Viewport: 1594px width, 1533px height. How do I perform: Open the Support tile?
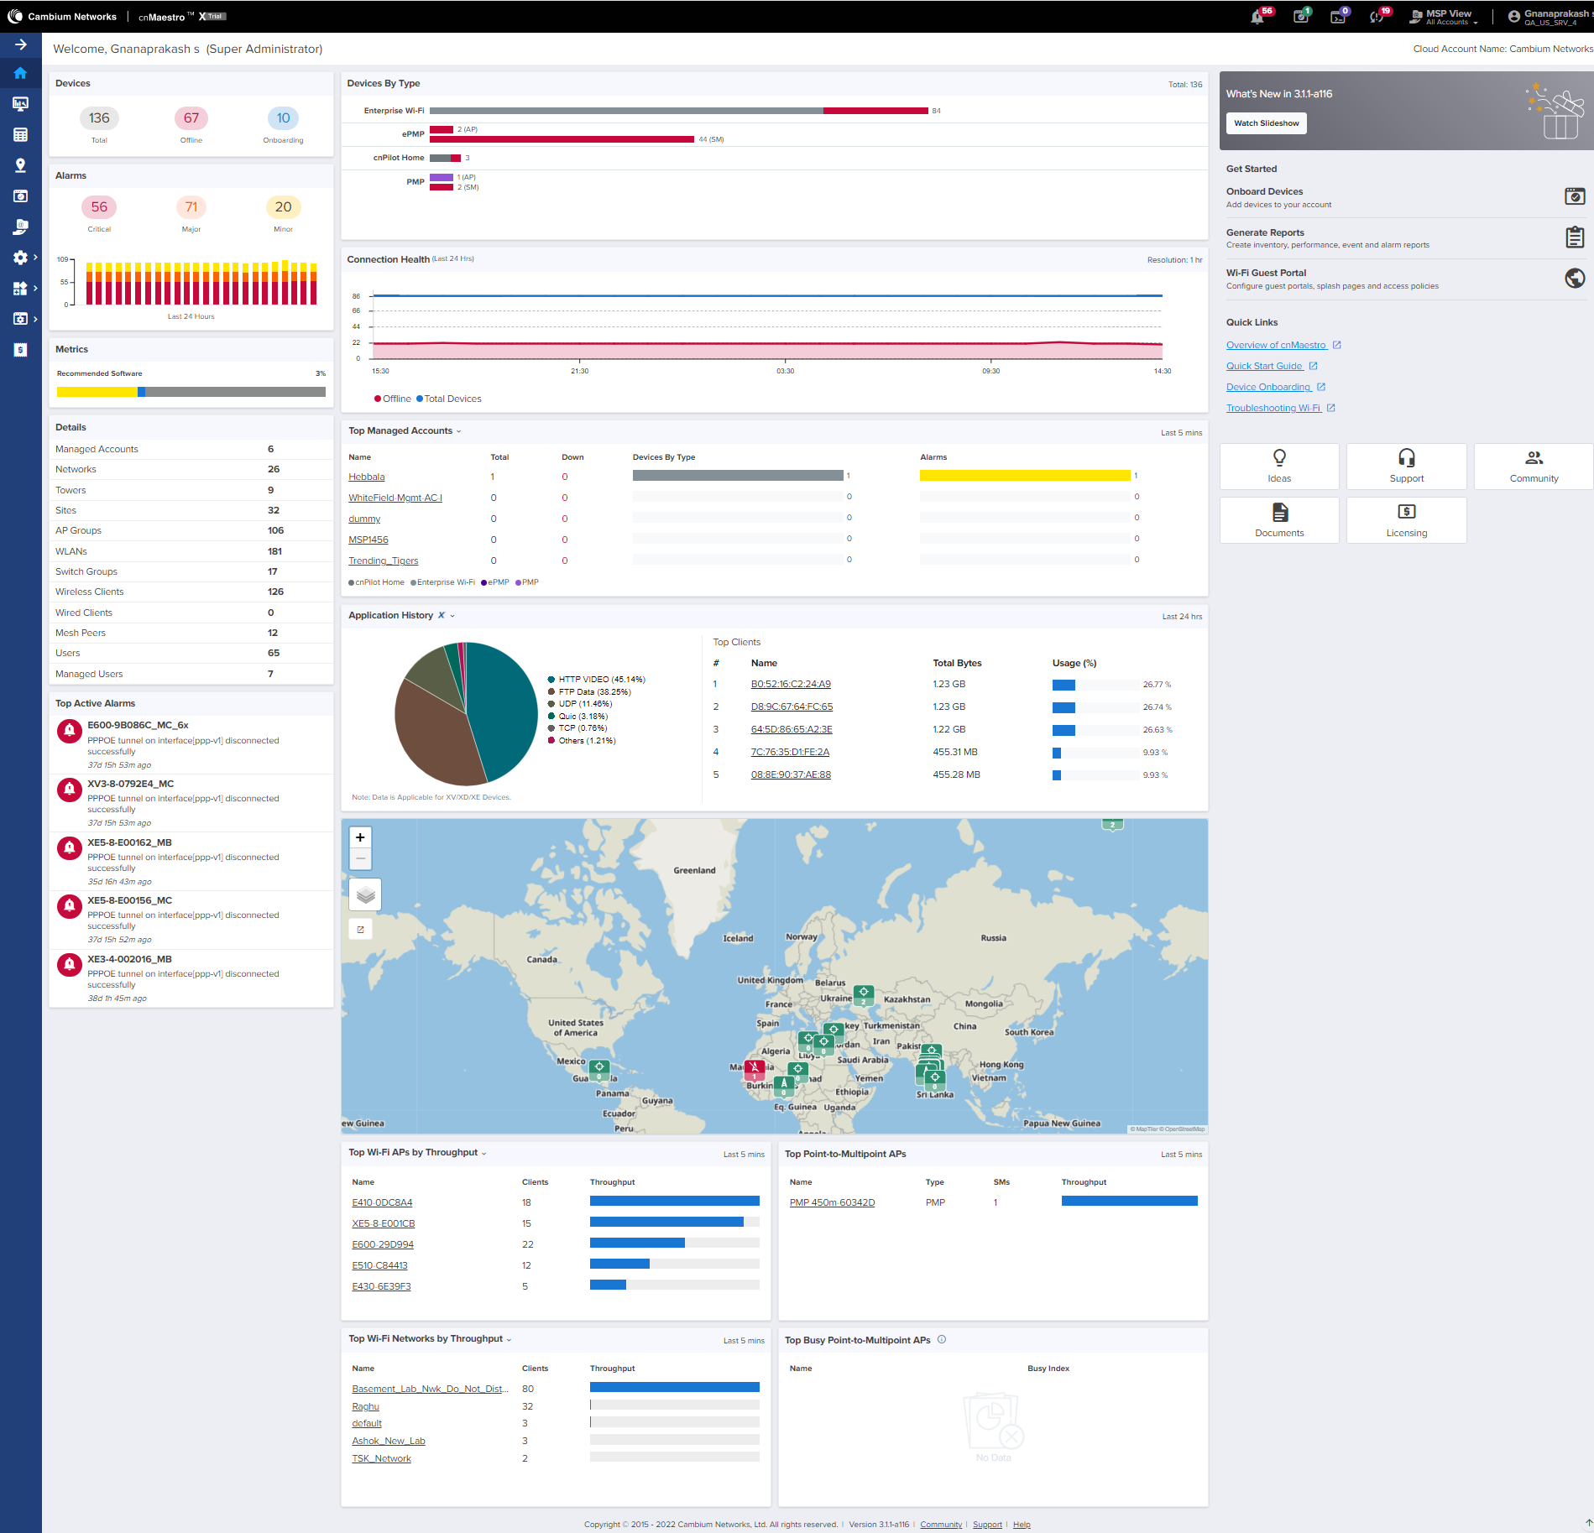(1407, 467)
